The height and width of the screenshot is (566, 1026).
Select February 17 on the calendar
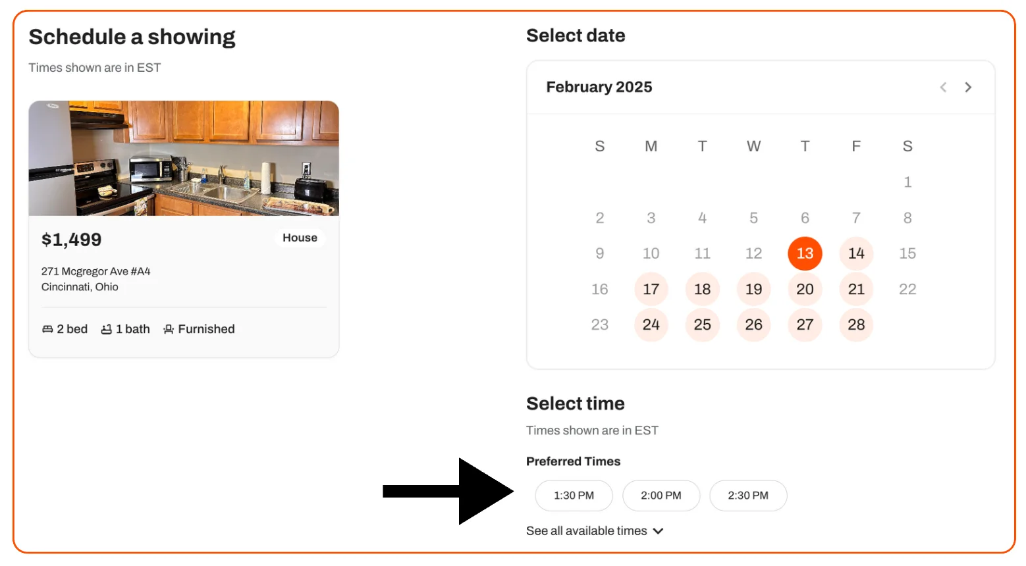point(651,289)
